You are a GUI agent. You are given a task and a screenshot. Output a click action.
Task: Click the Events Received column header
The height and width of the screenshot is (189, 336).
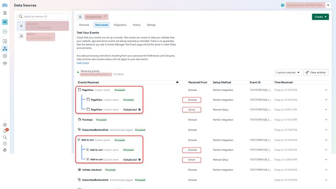[x=88, y=82]
